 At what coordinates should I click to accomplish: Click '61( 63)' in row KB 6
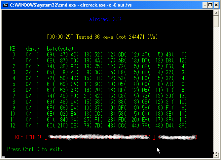coord(57,90)
